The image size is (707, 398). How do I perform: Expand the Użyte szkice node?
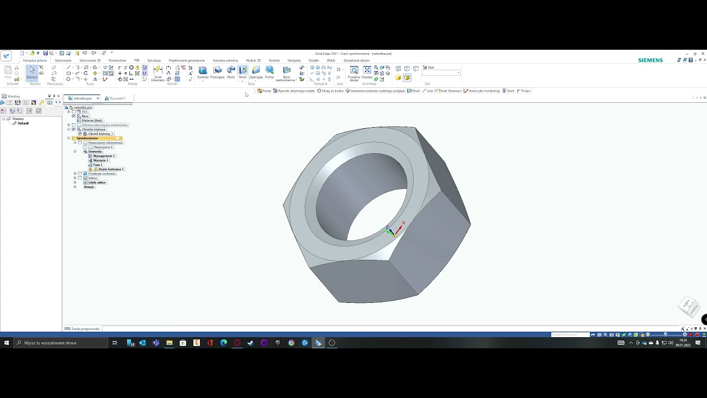click(x=75, y=182)
